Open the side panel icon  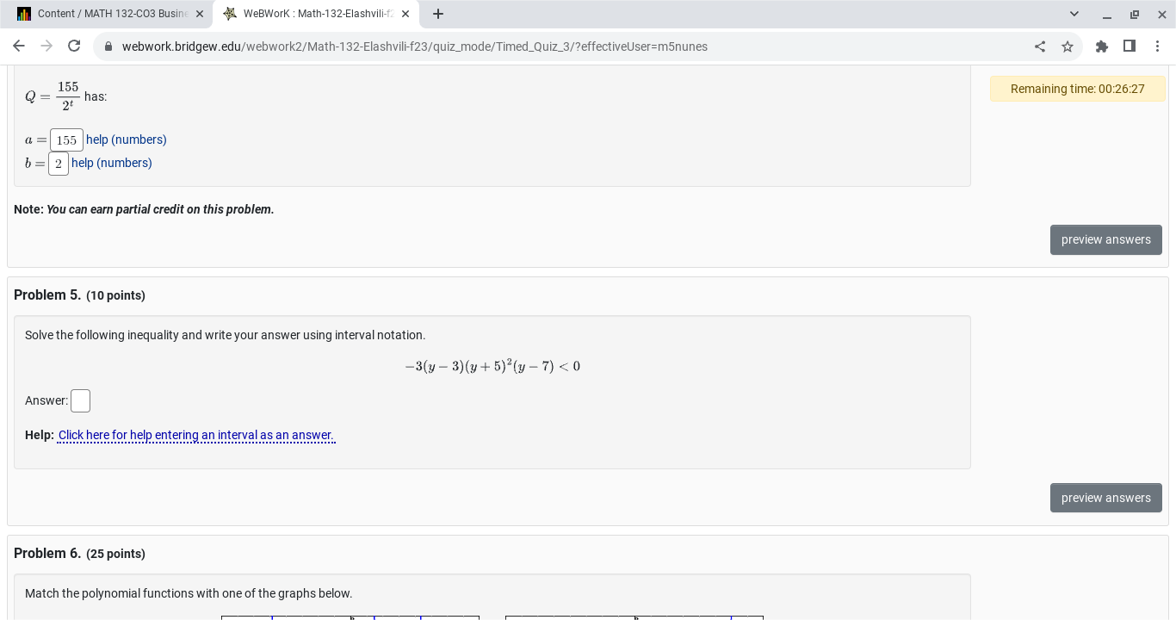pos(1130,46)
